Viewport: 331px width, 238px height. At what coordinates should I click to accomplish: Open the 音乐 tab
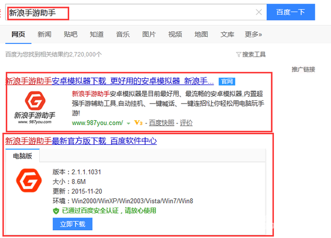[123, 34]
